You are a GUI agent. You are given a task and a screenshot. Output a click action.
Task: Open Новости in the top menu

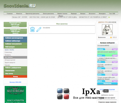[19, 14]
